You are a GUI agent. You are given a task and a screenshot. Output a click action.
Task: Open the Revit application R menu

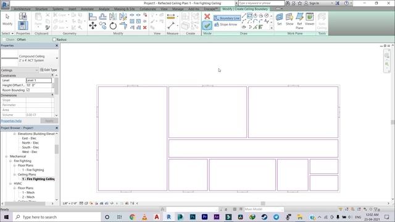click(x=5, y=4)
